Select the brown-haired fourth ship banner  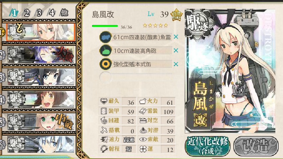[x=41, y=99]
